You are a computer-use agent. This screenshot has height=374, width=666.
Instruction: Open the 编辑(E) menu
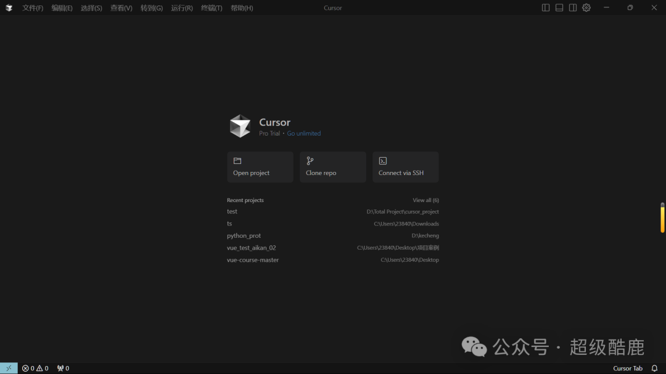click(62, 7)
